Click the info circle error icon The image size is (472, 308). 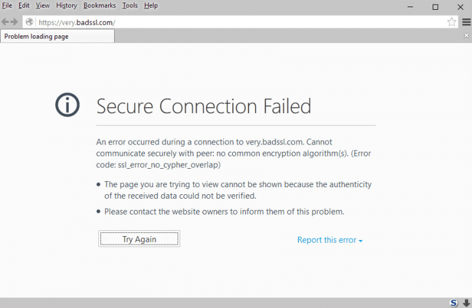pos(68,105)
